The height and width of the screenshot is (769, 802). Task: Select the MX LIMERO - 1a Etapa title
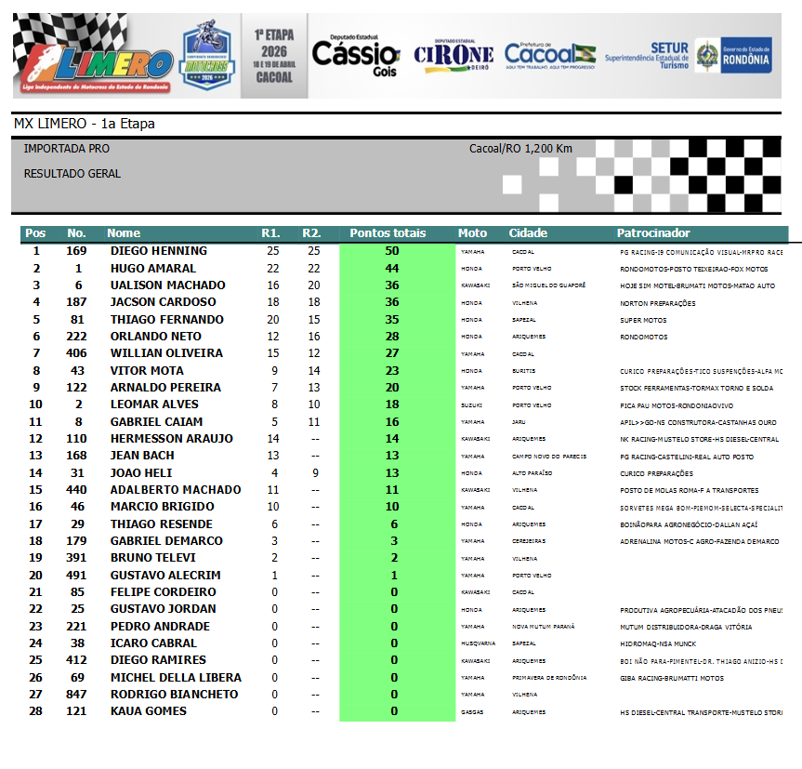tap(85, 124)
